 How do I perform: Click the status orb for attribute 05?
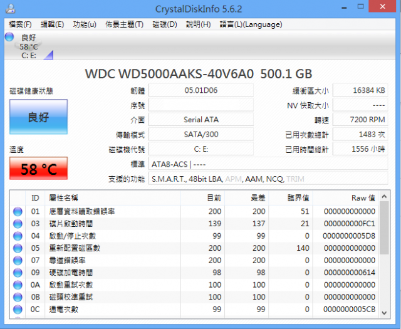pos(18,248)
